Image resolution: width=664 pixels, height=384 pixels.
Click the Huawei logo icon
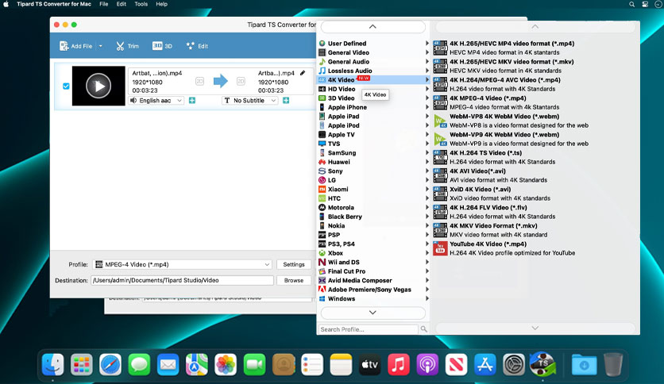[322, 162]
